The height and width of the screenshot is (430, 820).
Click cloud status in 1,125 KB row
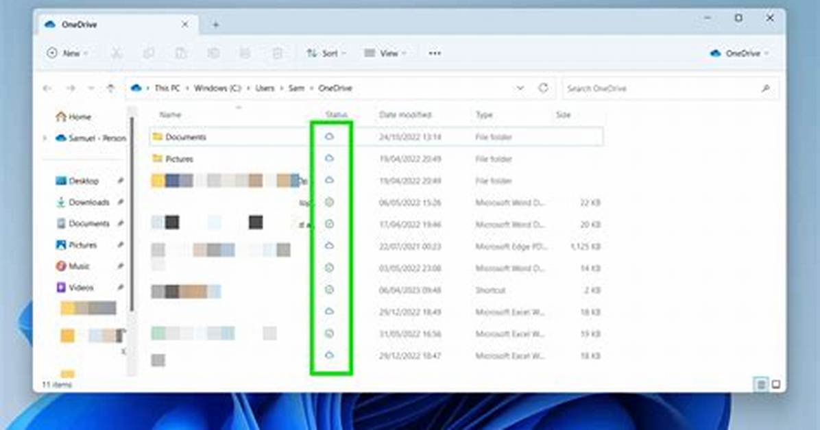pyautogui.click(x=329, y=246)
